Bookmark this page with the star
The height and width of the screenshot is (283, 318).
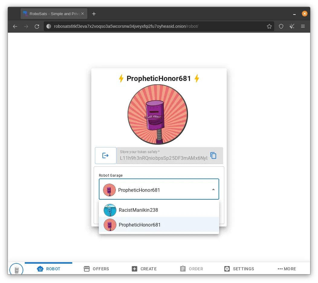point(269,26)
